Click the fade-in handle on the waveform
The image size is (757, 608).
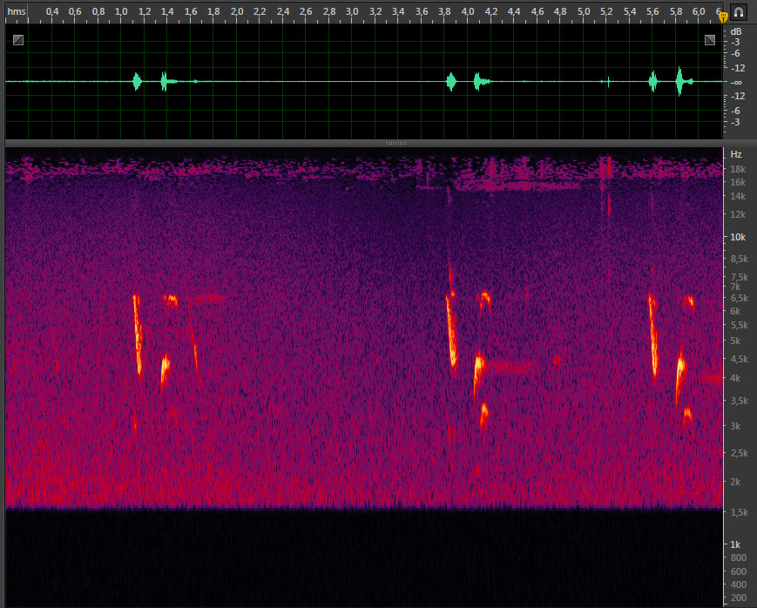click(18, 40)
